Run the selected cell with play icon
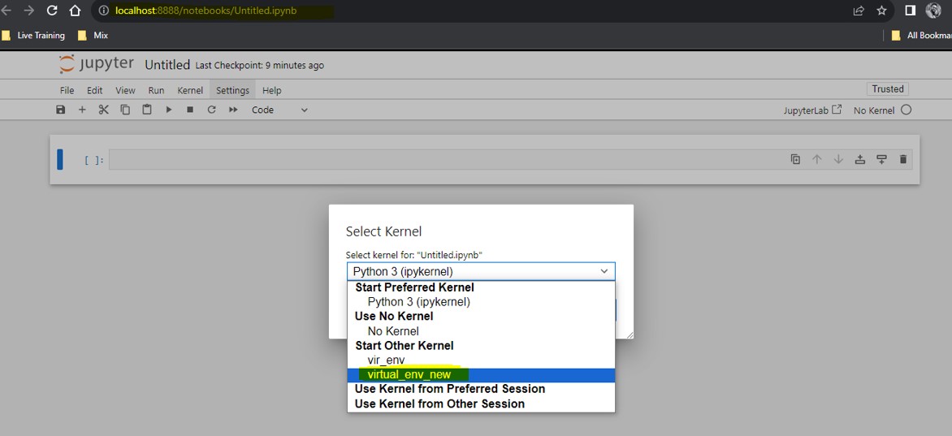The width and height of the screenshot is (952, 436). [169, 110]
